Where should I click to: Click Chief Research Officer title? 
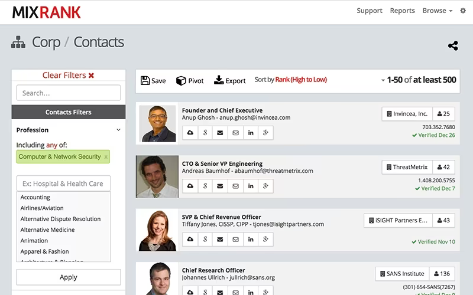[x=213, y=270]
